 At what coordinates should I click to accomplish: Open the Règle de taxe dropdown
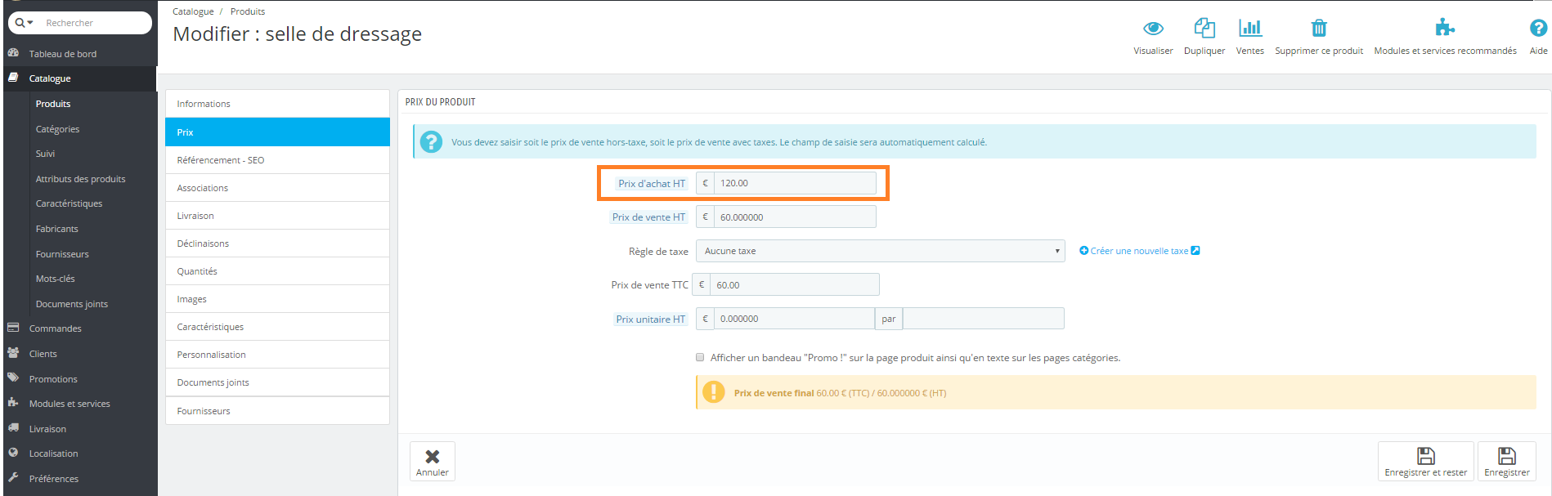coord(881,251)
